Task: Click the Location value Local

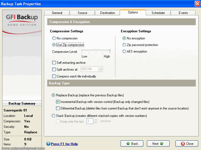Action: 29,116
